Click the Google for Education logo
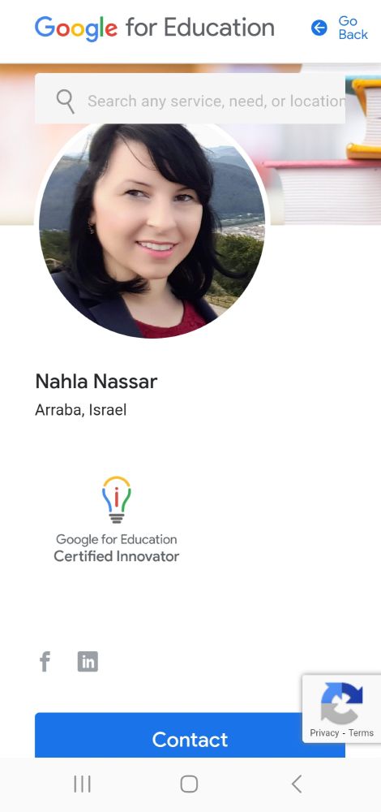381x812 pixels. coord(155,28)
